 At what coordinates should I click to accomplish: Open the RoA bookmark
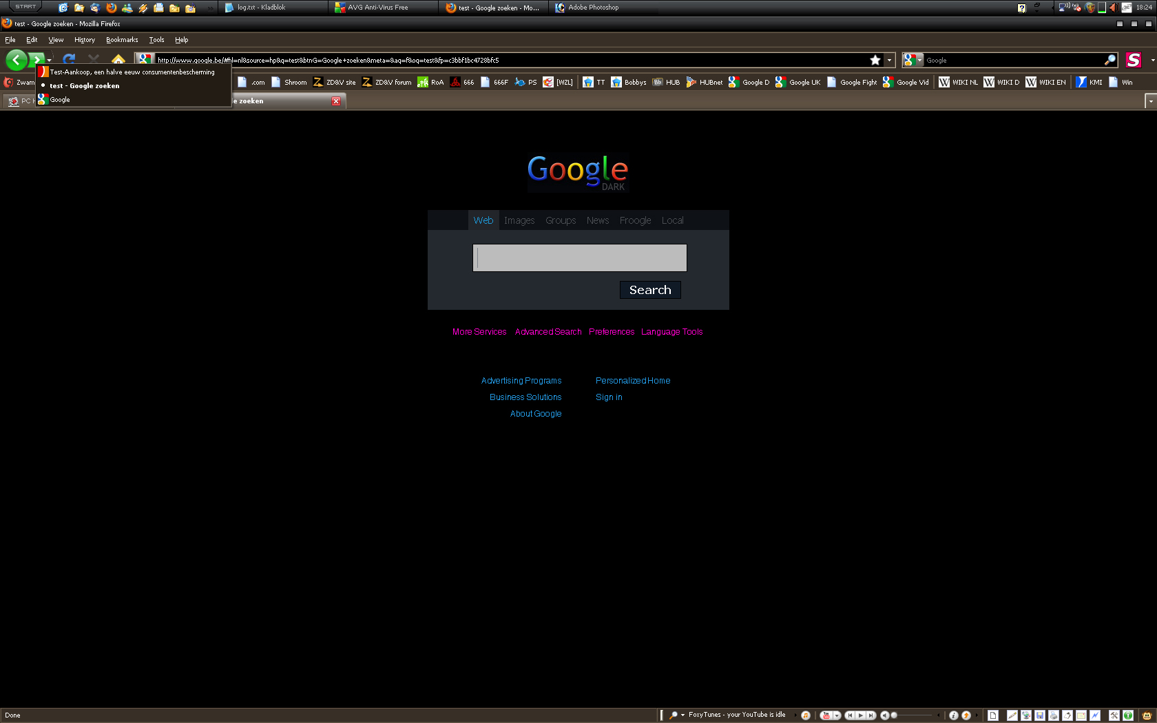430,82
